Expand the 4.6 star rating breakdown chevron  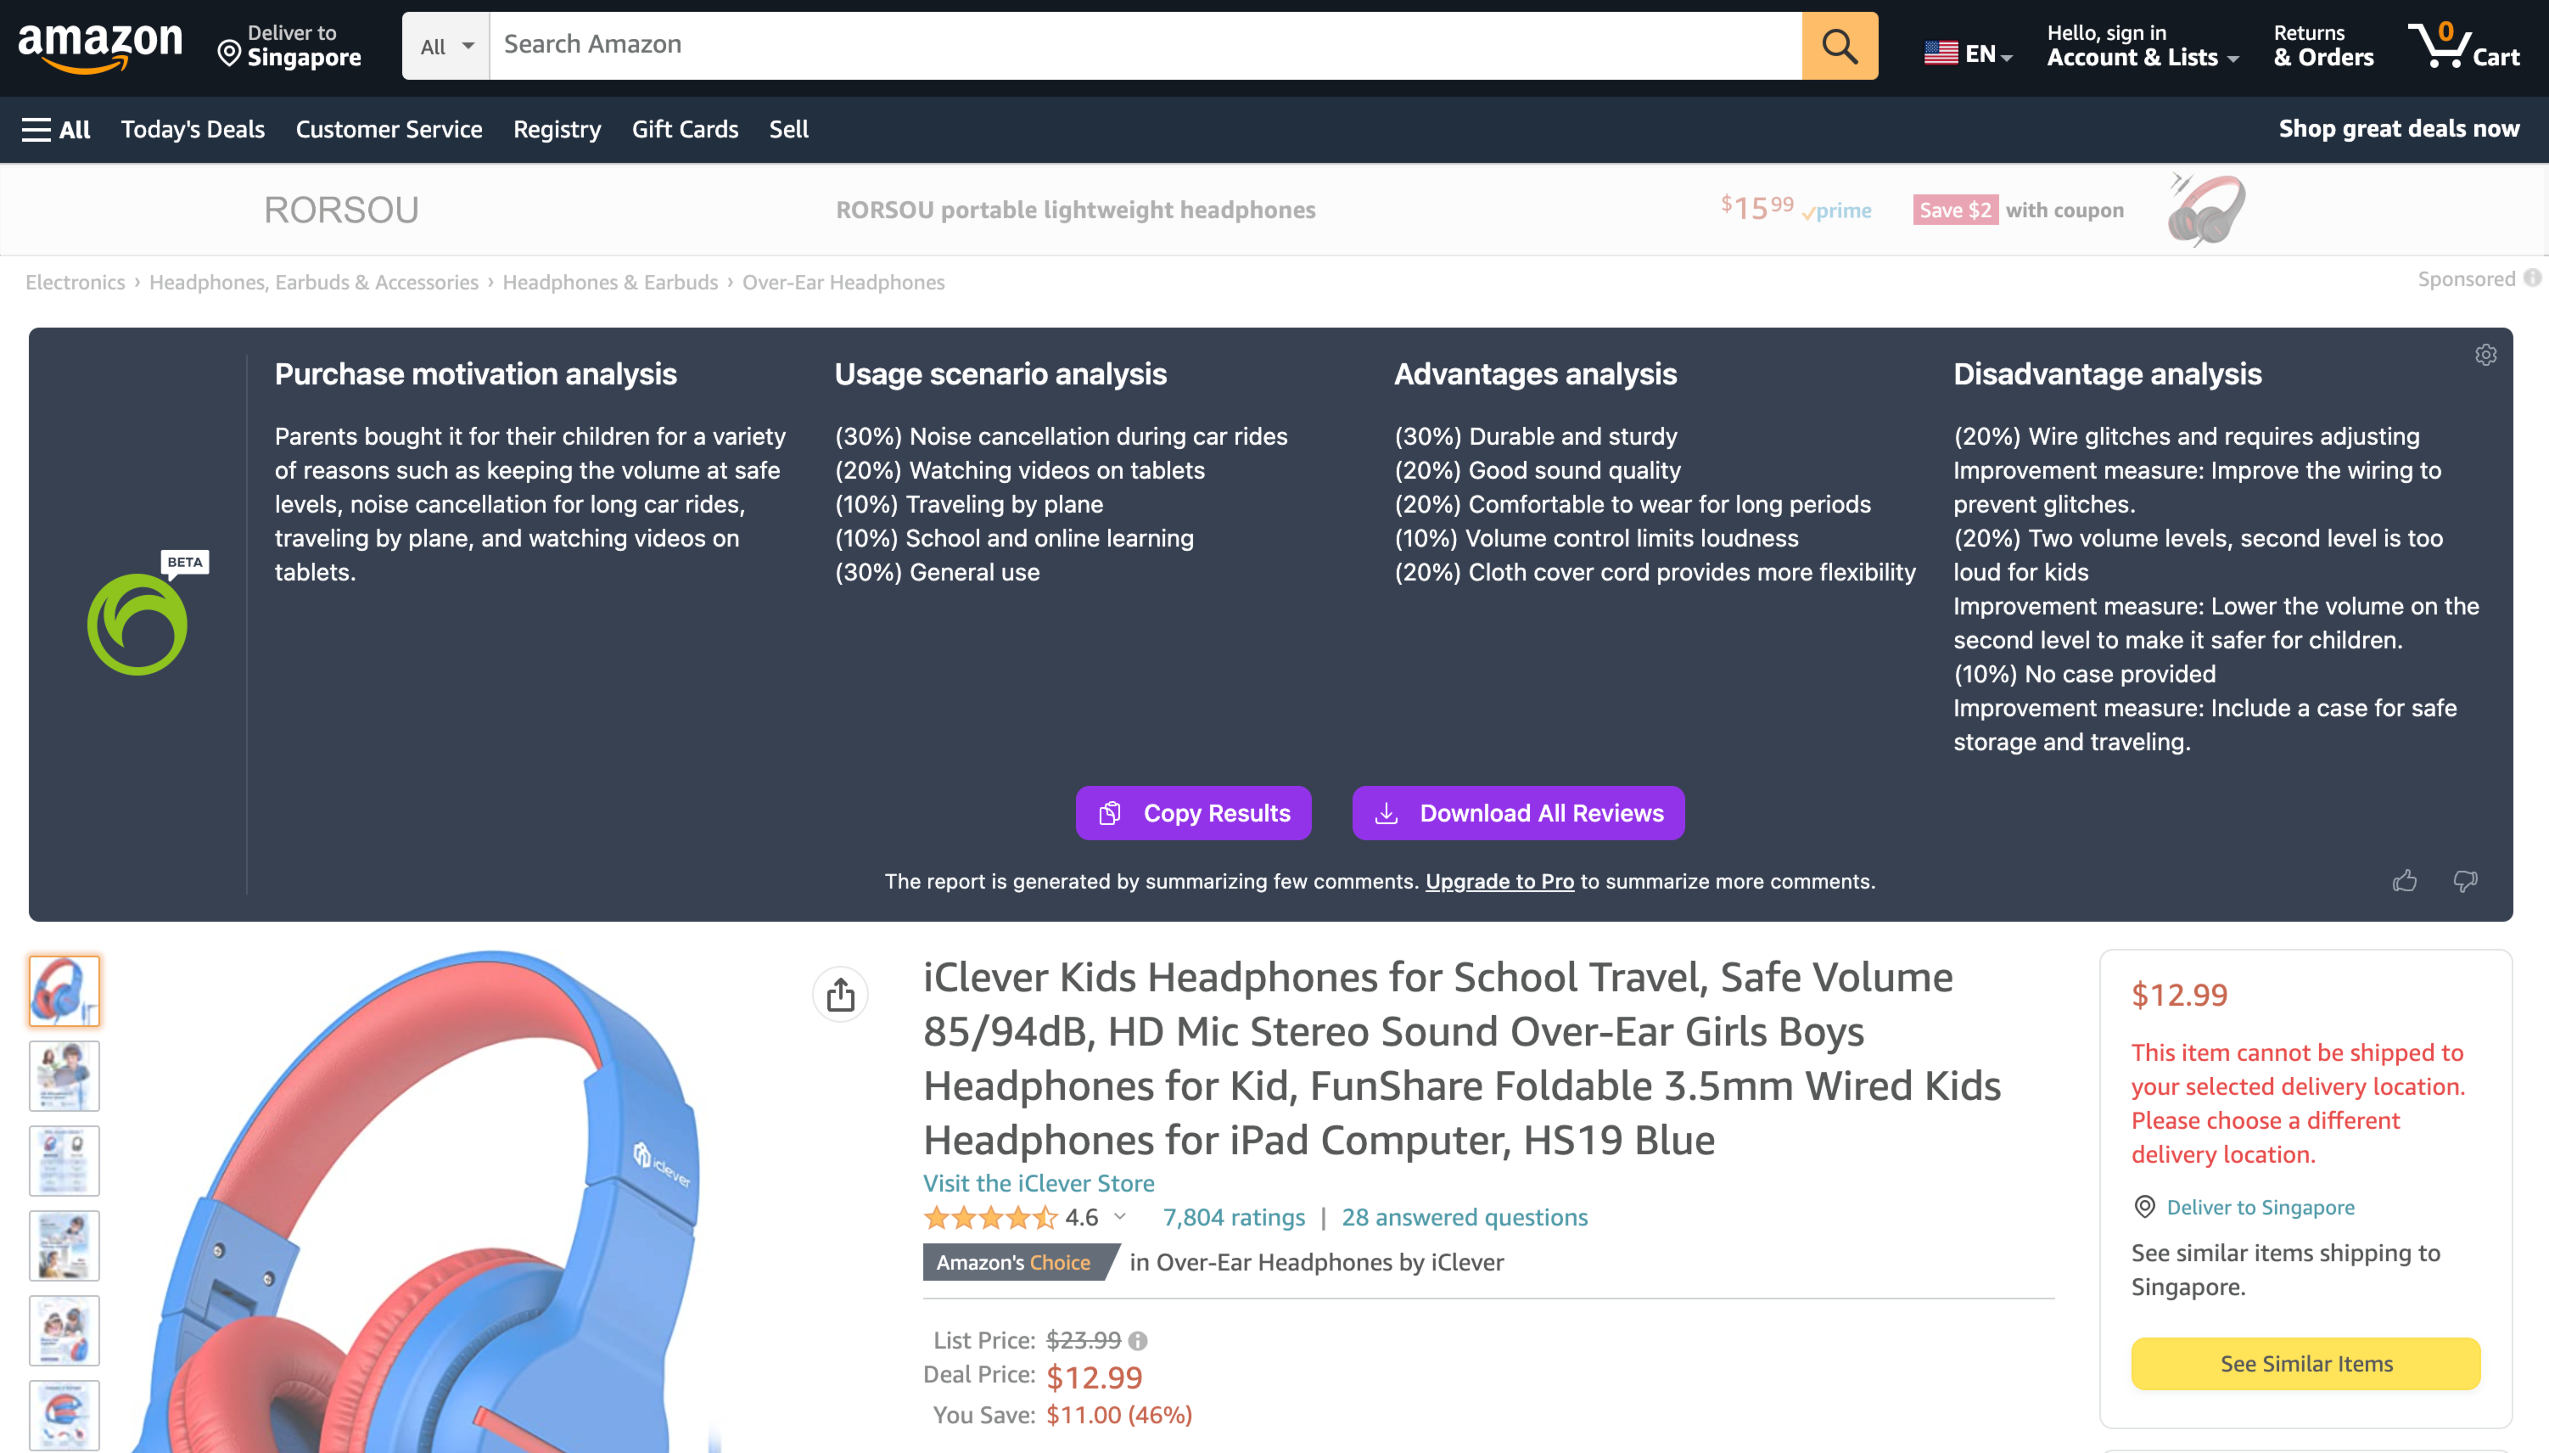[x=1120, y=1216]
